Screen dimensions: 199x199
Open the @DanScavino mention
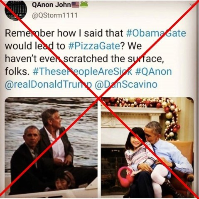[126, 84]
